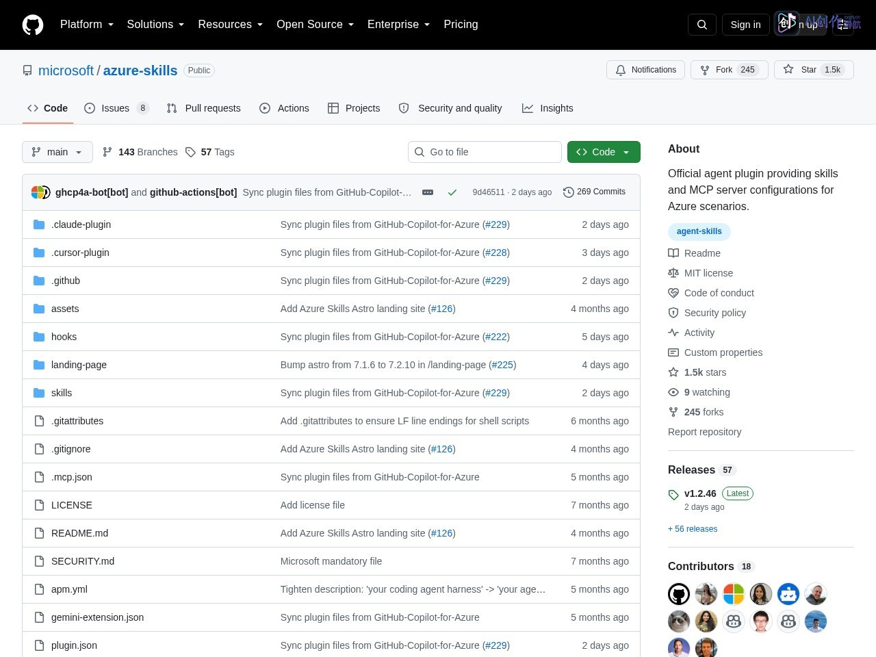
Task: Select the Projects tab
Action: [354, 108]
